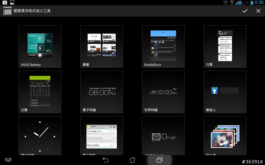Select the BuddyBuzz widget tile
This screenshot has height=165, width=265.
[163, 47]
